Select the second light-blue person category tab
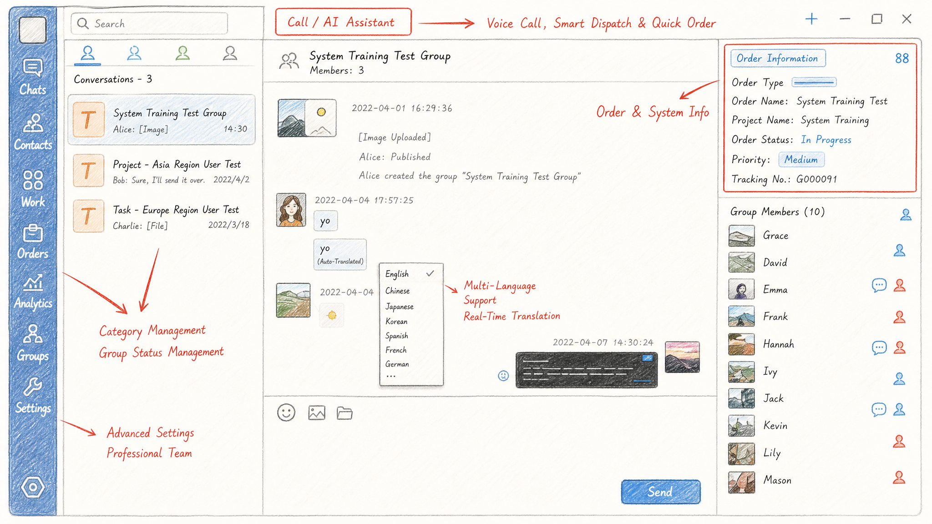 pos(134,54)
